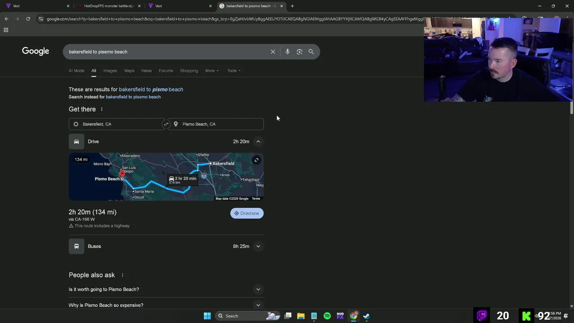Click the Bakersfield, CA origin field
Image resolution: width=574 pixels, height=323 pixels.
[x=117, y=124]
